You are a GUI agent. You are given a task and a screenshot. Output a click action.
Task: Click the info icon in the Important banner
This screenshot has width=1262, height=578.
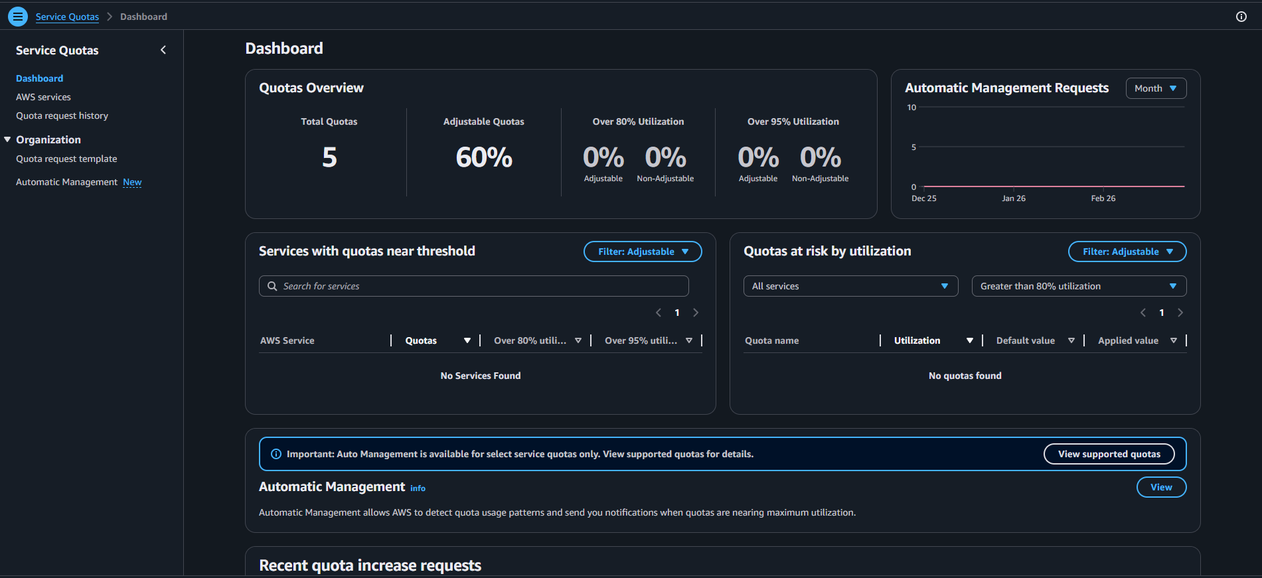(x=276, y=454)
